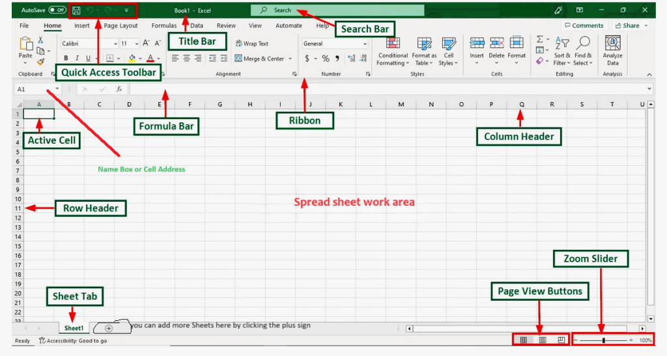Select the Sheet1 tab
Image resolution: width=667 pixels, height=356 pixels.
pyautogui.click(x=74, y=328)
